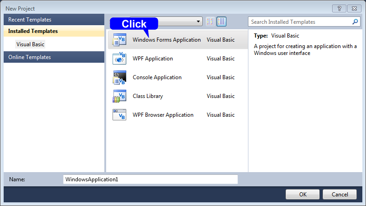
Task: Click 'Visual Basic' language in Console Application row
Action: click(x=221, y=77)
